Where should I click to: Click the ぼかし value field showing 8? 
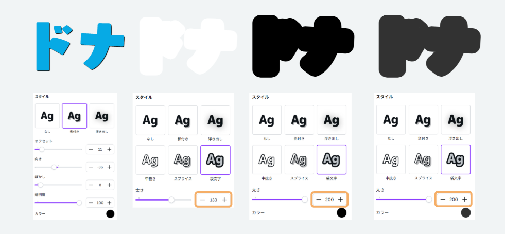(x=100, y=185)
